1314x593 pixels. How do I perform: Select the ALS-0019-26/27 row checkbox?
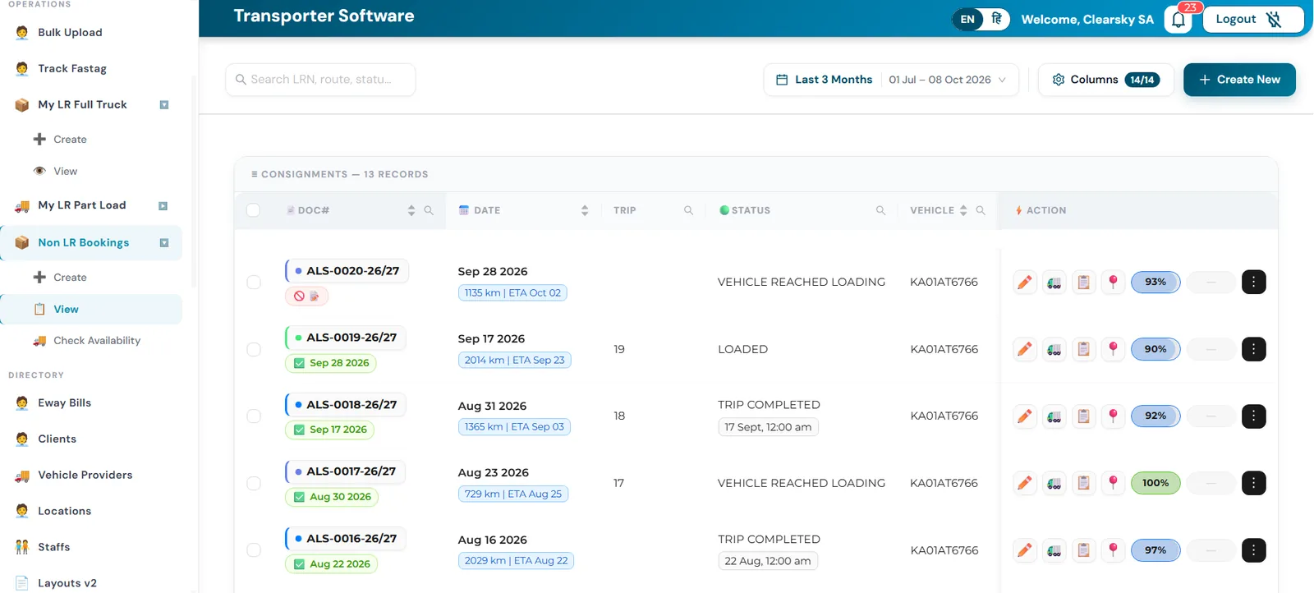tap(254, 350)
